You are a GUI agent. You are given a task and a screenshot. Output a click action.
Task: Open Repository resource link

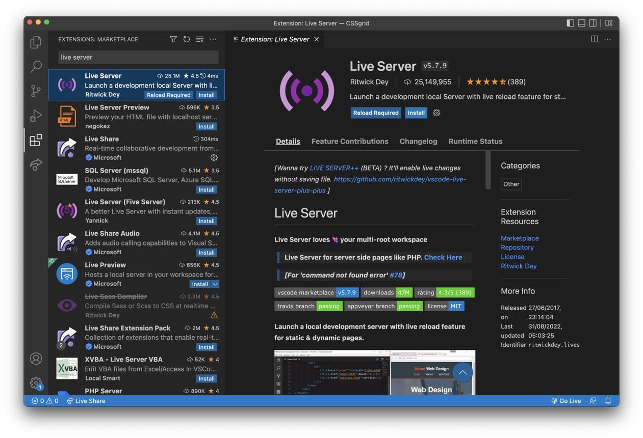click(517, 248)
